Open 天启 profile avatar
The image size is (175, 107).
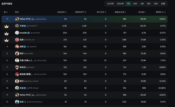(x=17, y=88)
